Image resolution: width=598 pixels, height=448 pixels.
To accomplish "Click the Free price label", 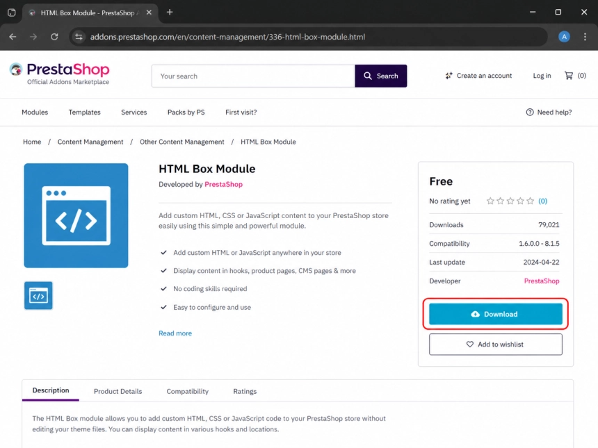I will 441,181.
